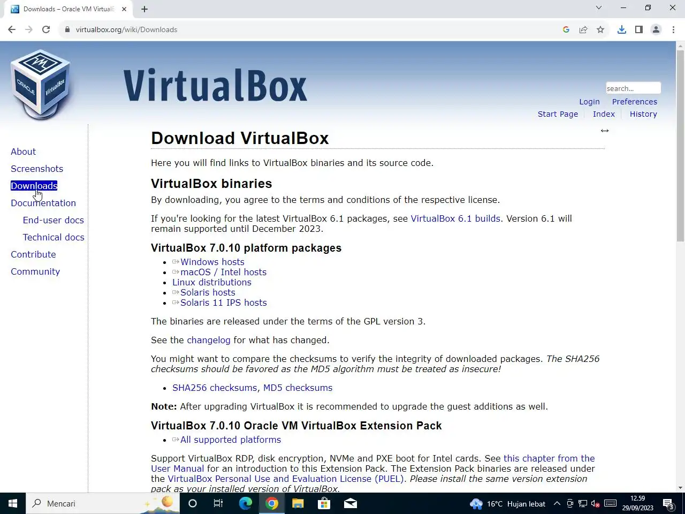Screen dimensions: 685x514
Task: Open the Screenshots sidebar link
Action: point(37,169)
